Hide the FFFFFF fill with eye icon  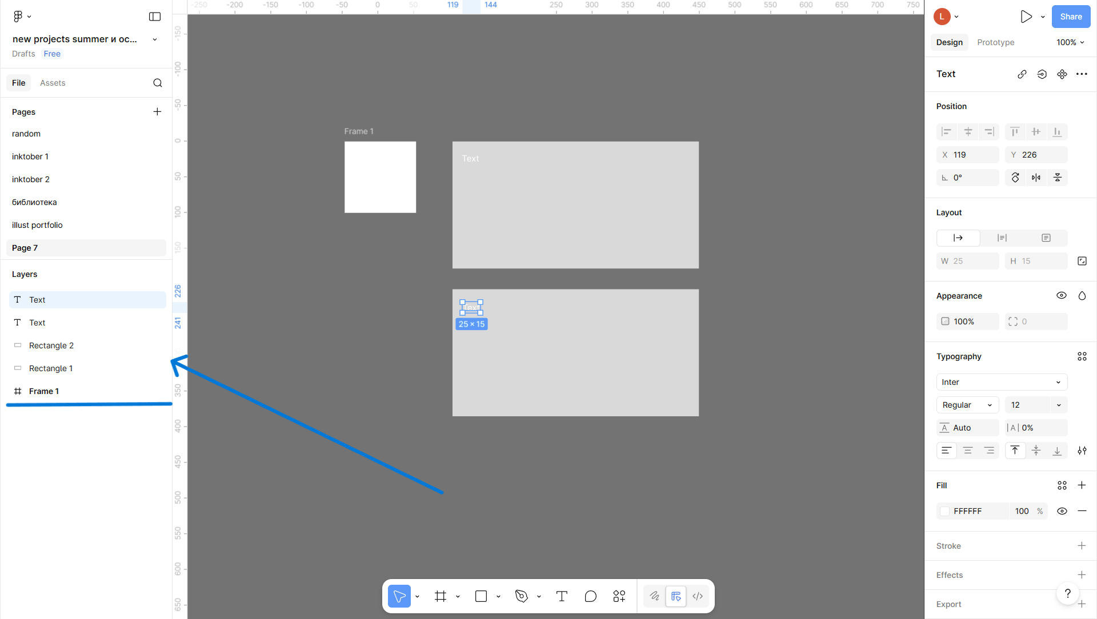pyautogui.click(x=1062, y=511)
